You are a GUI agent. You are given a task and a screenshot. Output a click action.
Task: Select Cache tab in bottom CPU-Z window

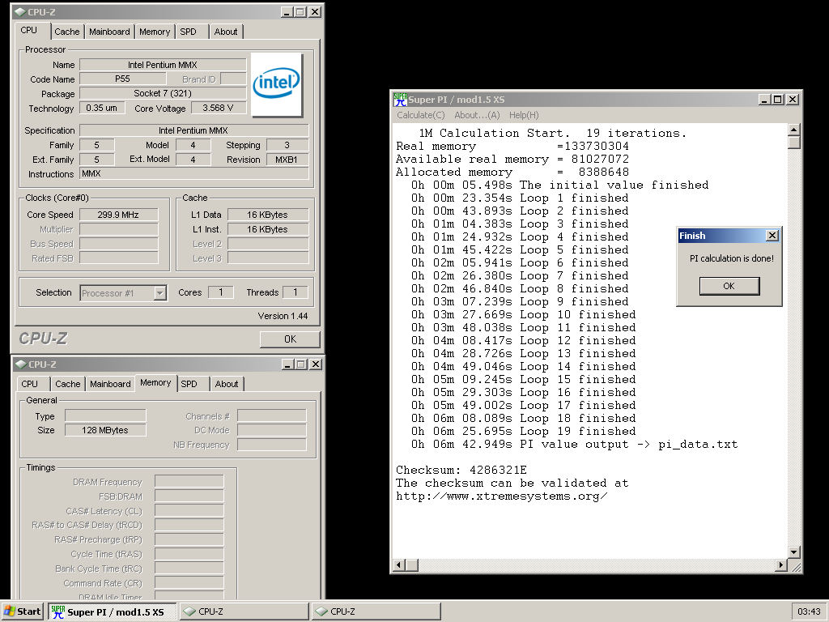(68, 384)
